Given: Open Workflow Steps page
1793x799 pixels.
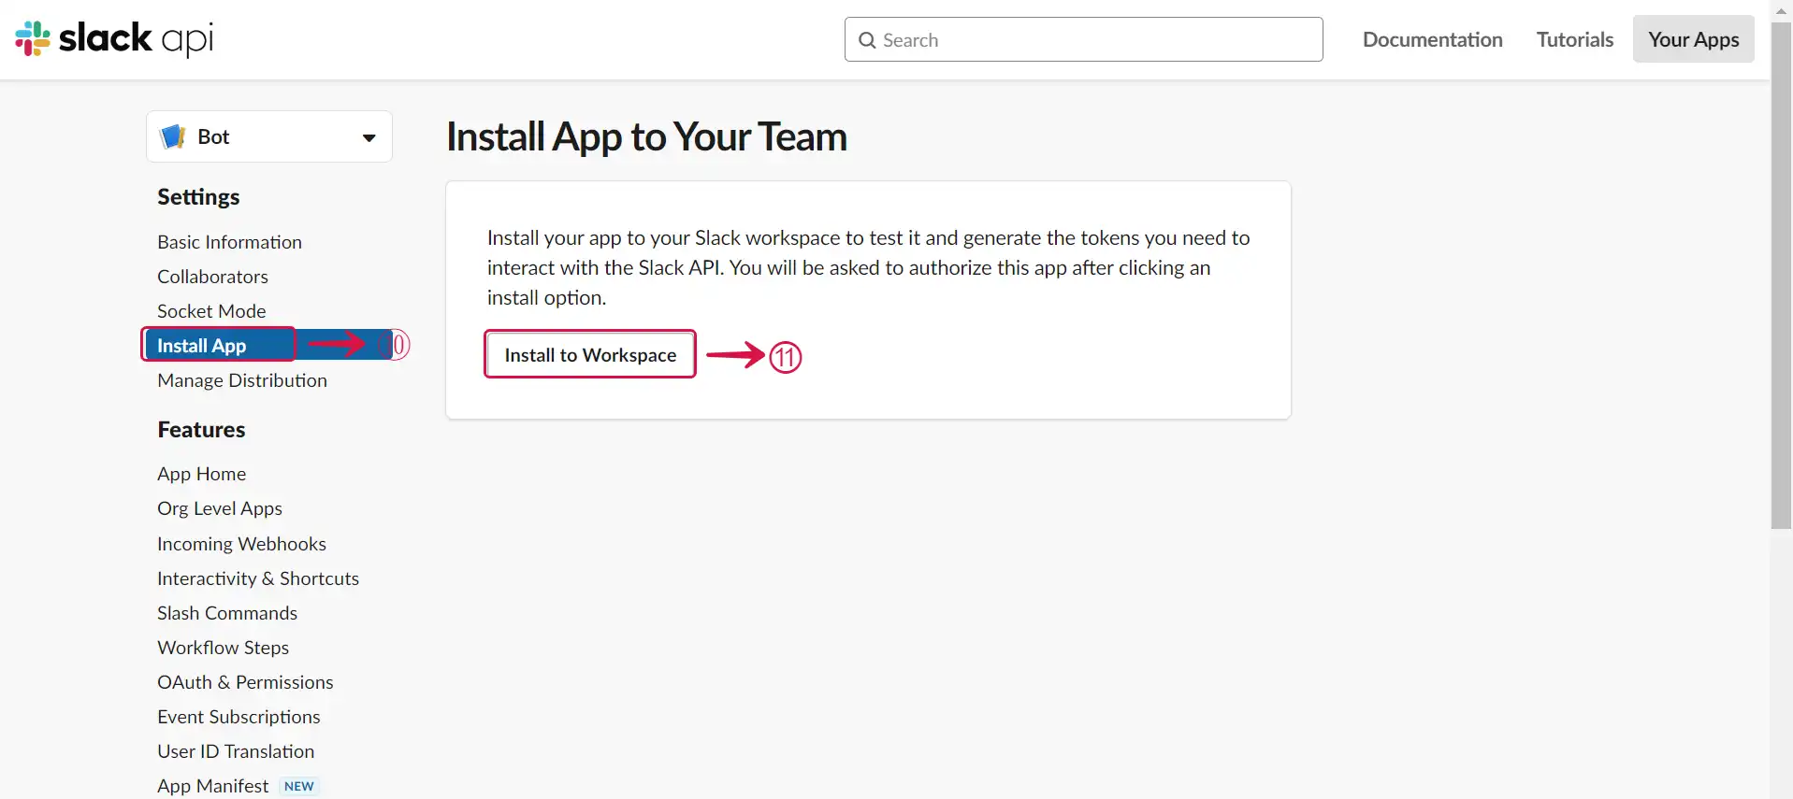Looking at the screenshot, I should pos(223,648).
